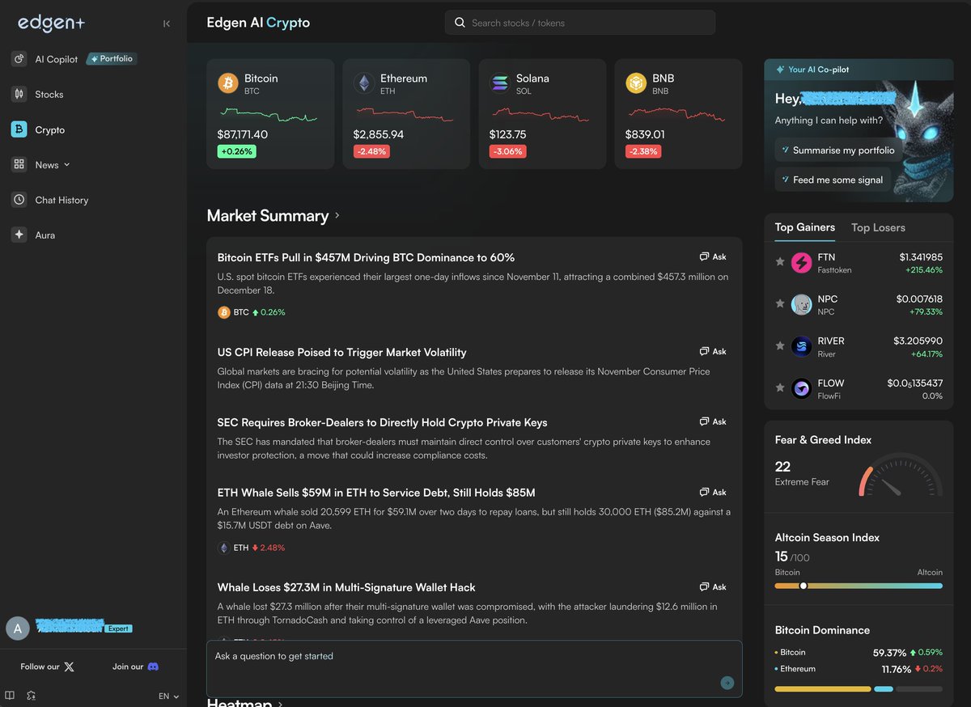Open the Aura menu item
The height and width of the screenshot is (707, 971).
point(45,235)
